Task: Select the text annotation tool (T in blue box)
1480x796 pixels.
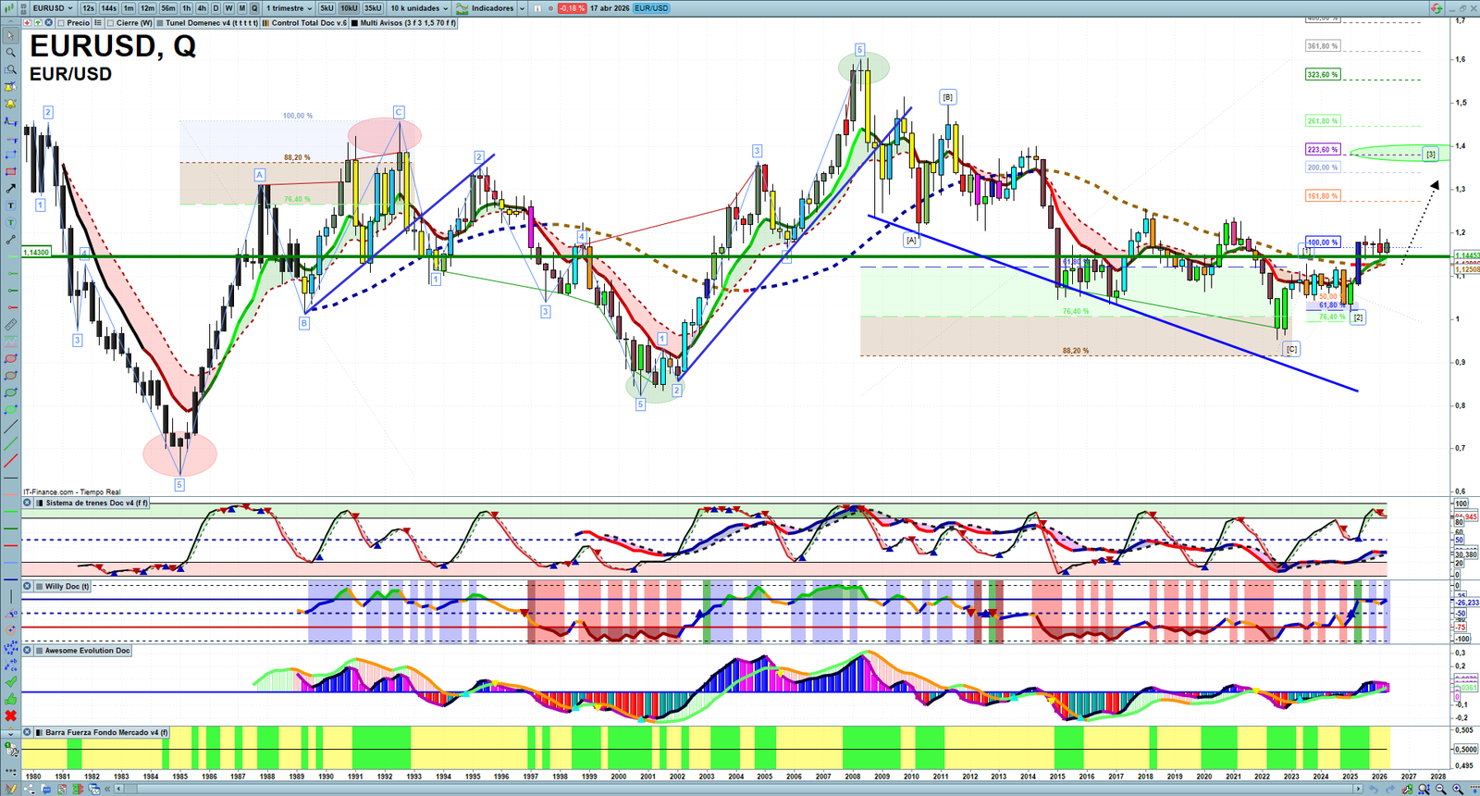Action: tap(11, 205)
